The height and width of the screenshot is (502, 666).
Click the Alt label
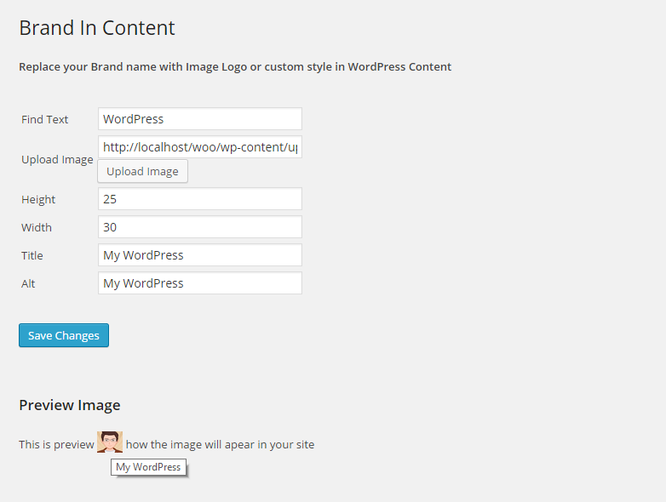click(x=28, y=283)
